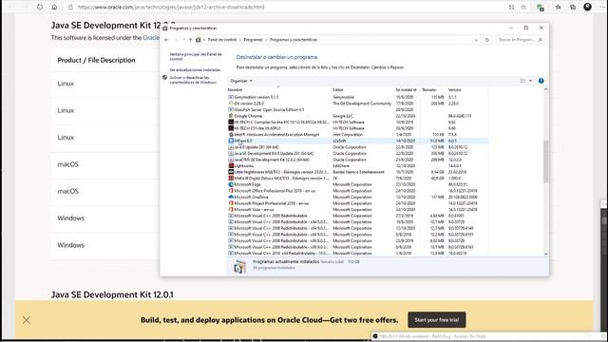The image size is (608, 342).
Task: Select Java 8 Update 261 (64-bit)
Action: pos(358,147)
